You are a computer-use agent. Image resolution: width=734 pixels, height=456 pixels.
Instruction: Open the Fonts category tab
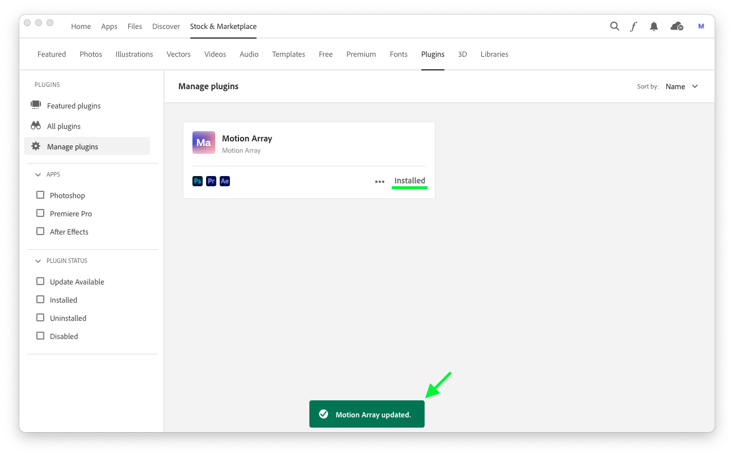(399, 54)
